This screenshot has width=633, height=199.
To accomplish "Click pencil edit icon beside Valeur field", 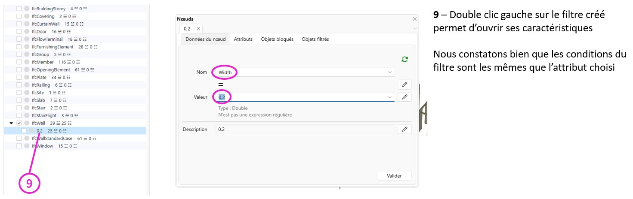I will pyautogui.click(x=404, y=97).
